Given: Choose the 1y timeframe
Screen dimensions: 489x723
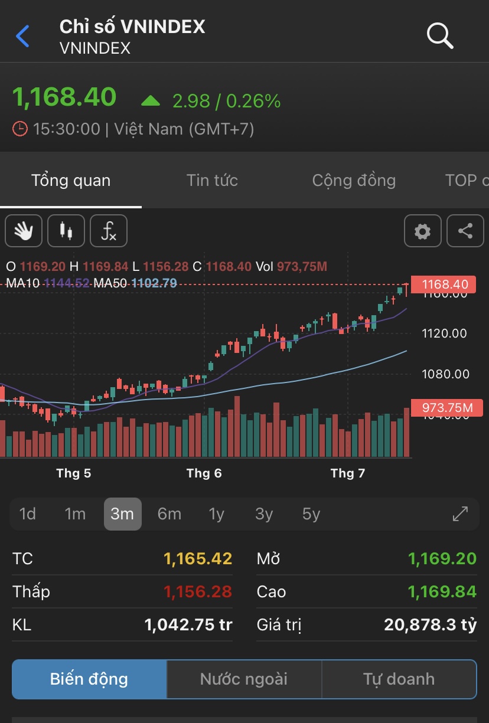Looking at the screenshot, I should 217,514.
